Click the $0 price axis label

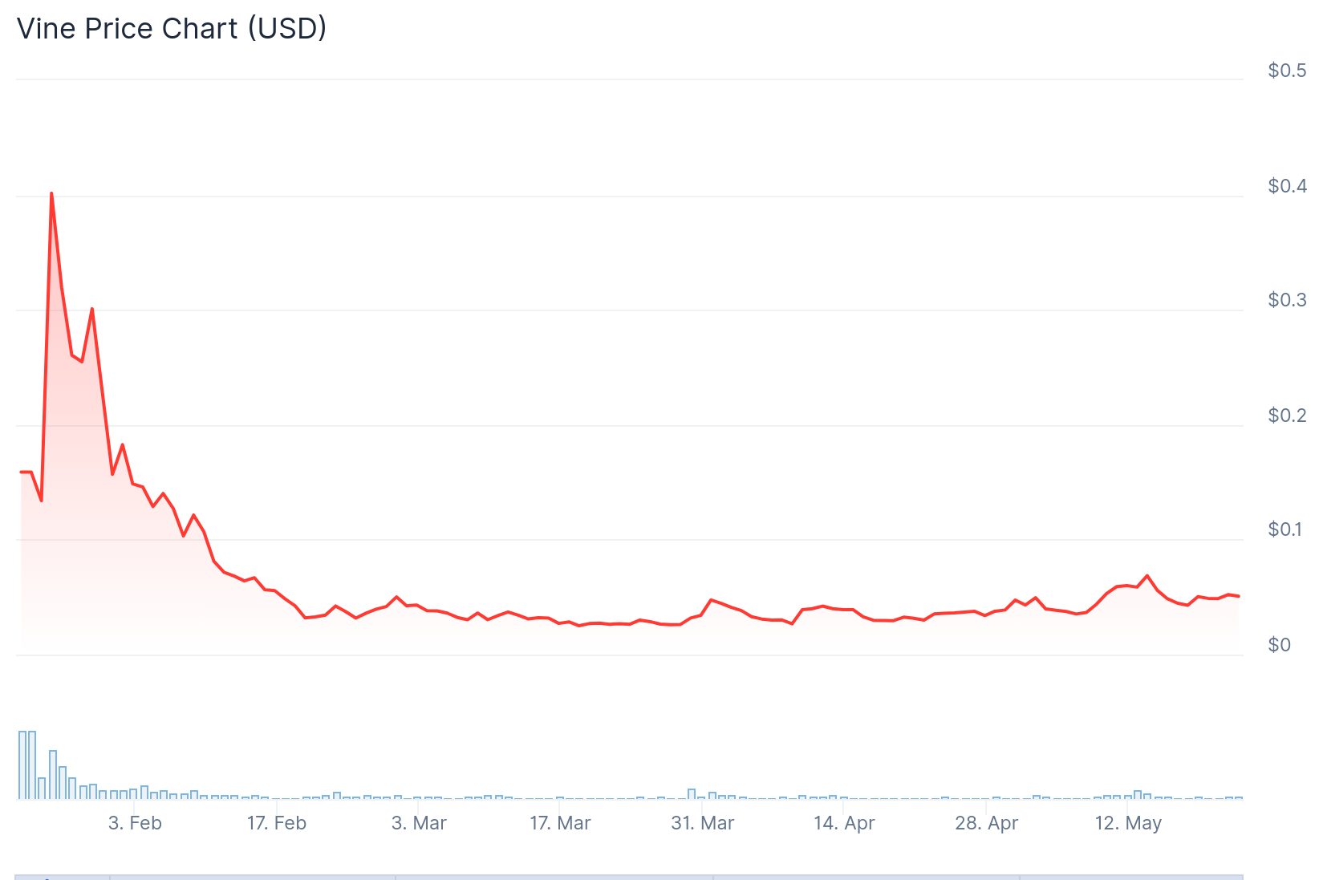(1279, 645)
